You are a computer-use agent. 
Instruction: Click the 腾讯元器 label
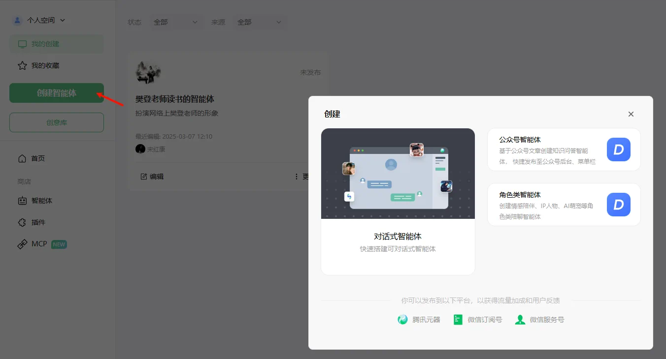click(x=426, y=320)
